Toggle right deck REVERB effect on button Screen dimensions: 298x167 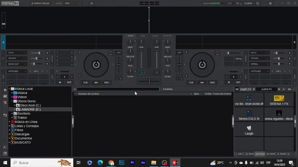coord(290,58)
